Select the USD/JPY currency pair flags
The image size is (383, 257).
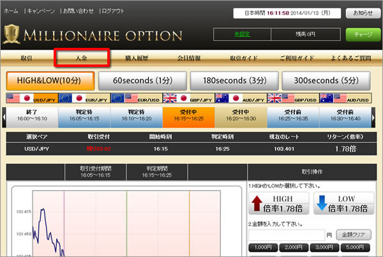[x=33, y=98]
